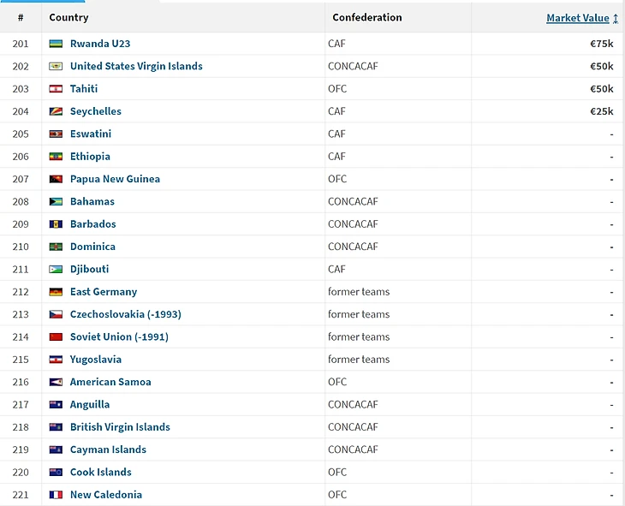Open the Tahiti team page

pyautogui.click(x=84, y=88)
